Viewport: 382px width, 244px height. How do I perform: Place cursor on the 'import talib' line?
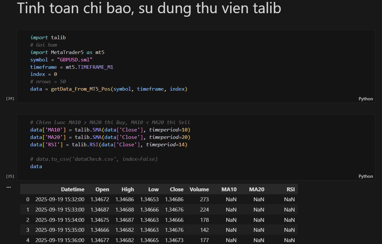coord(48,38)
